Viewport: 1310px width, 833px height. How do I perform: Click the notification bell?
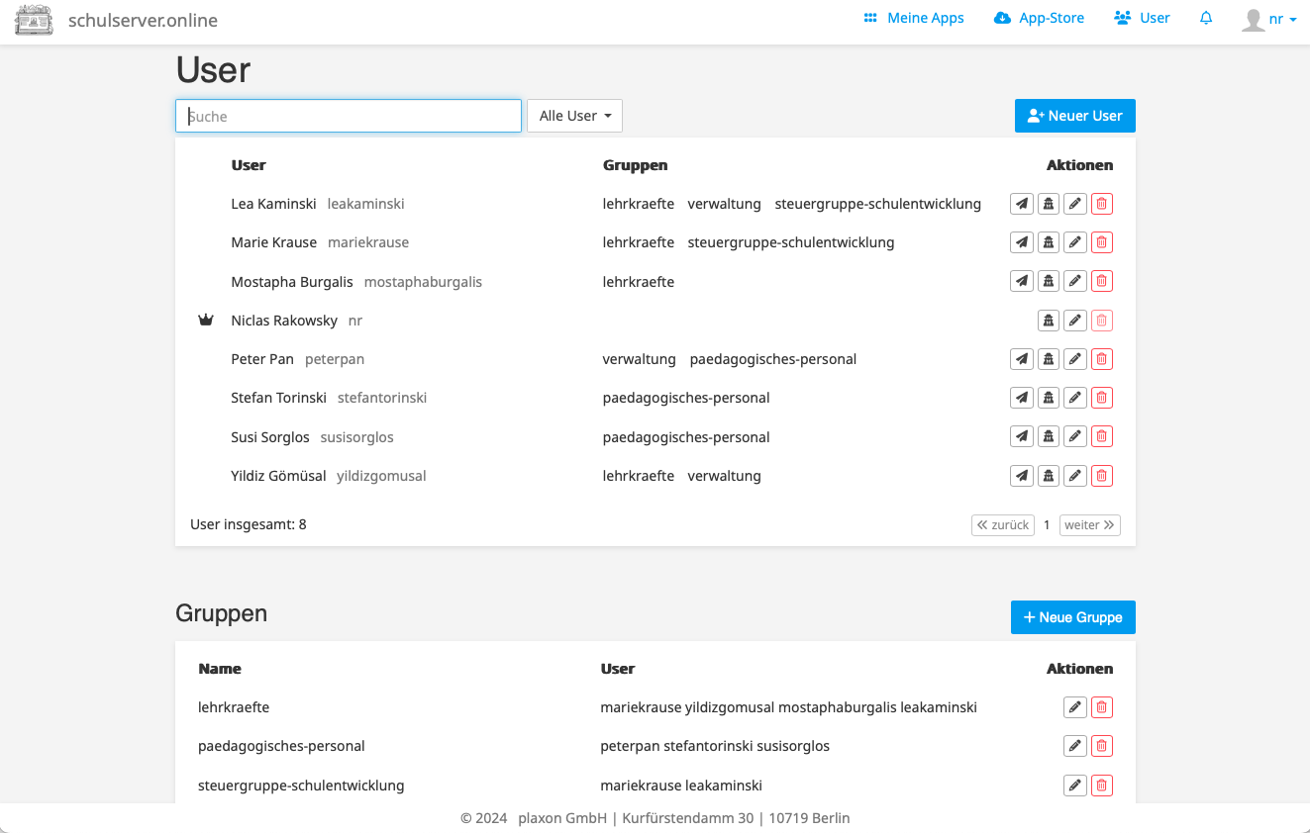tap(1205, 18)
